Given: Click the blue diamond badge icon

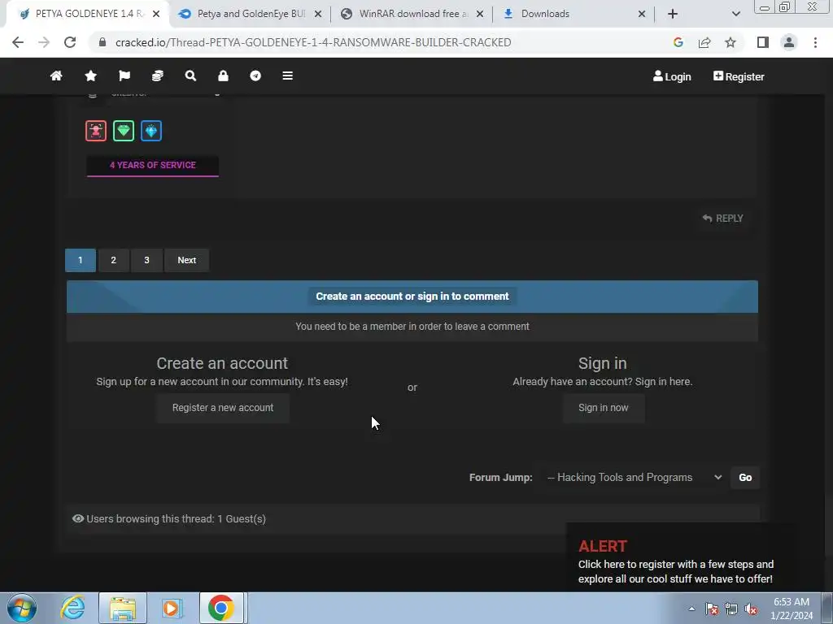Looking at the screenshot, I should click(x=151, y=131).
